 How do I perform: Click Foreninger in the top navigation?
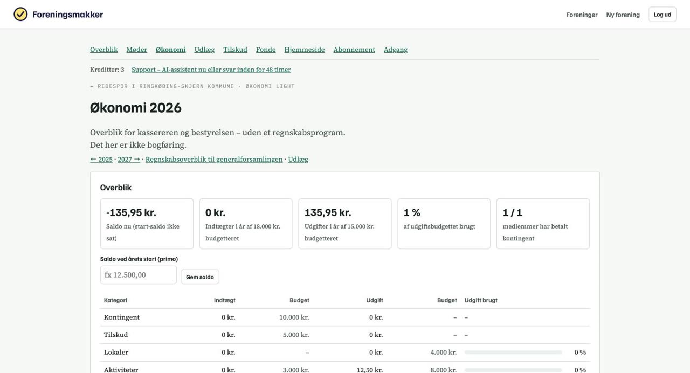[582, 15]
